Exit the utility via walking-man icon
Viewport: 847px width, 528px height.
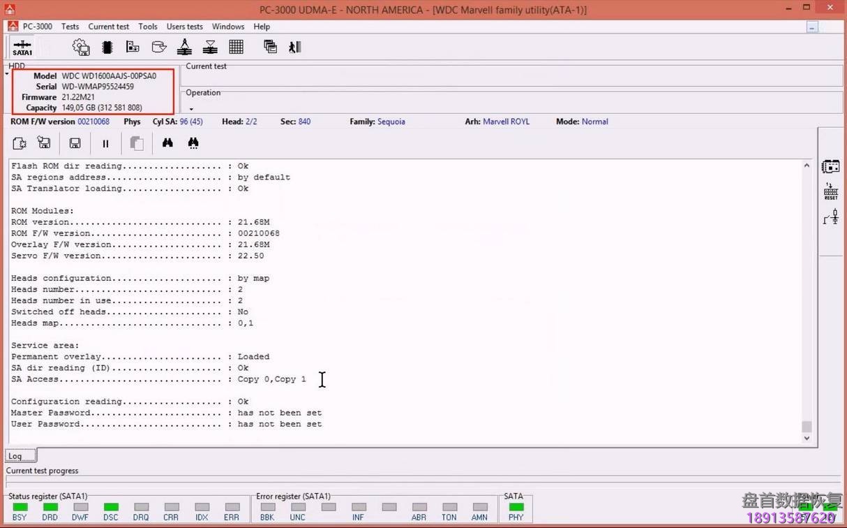tap(294, 47)
